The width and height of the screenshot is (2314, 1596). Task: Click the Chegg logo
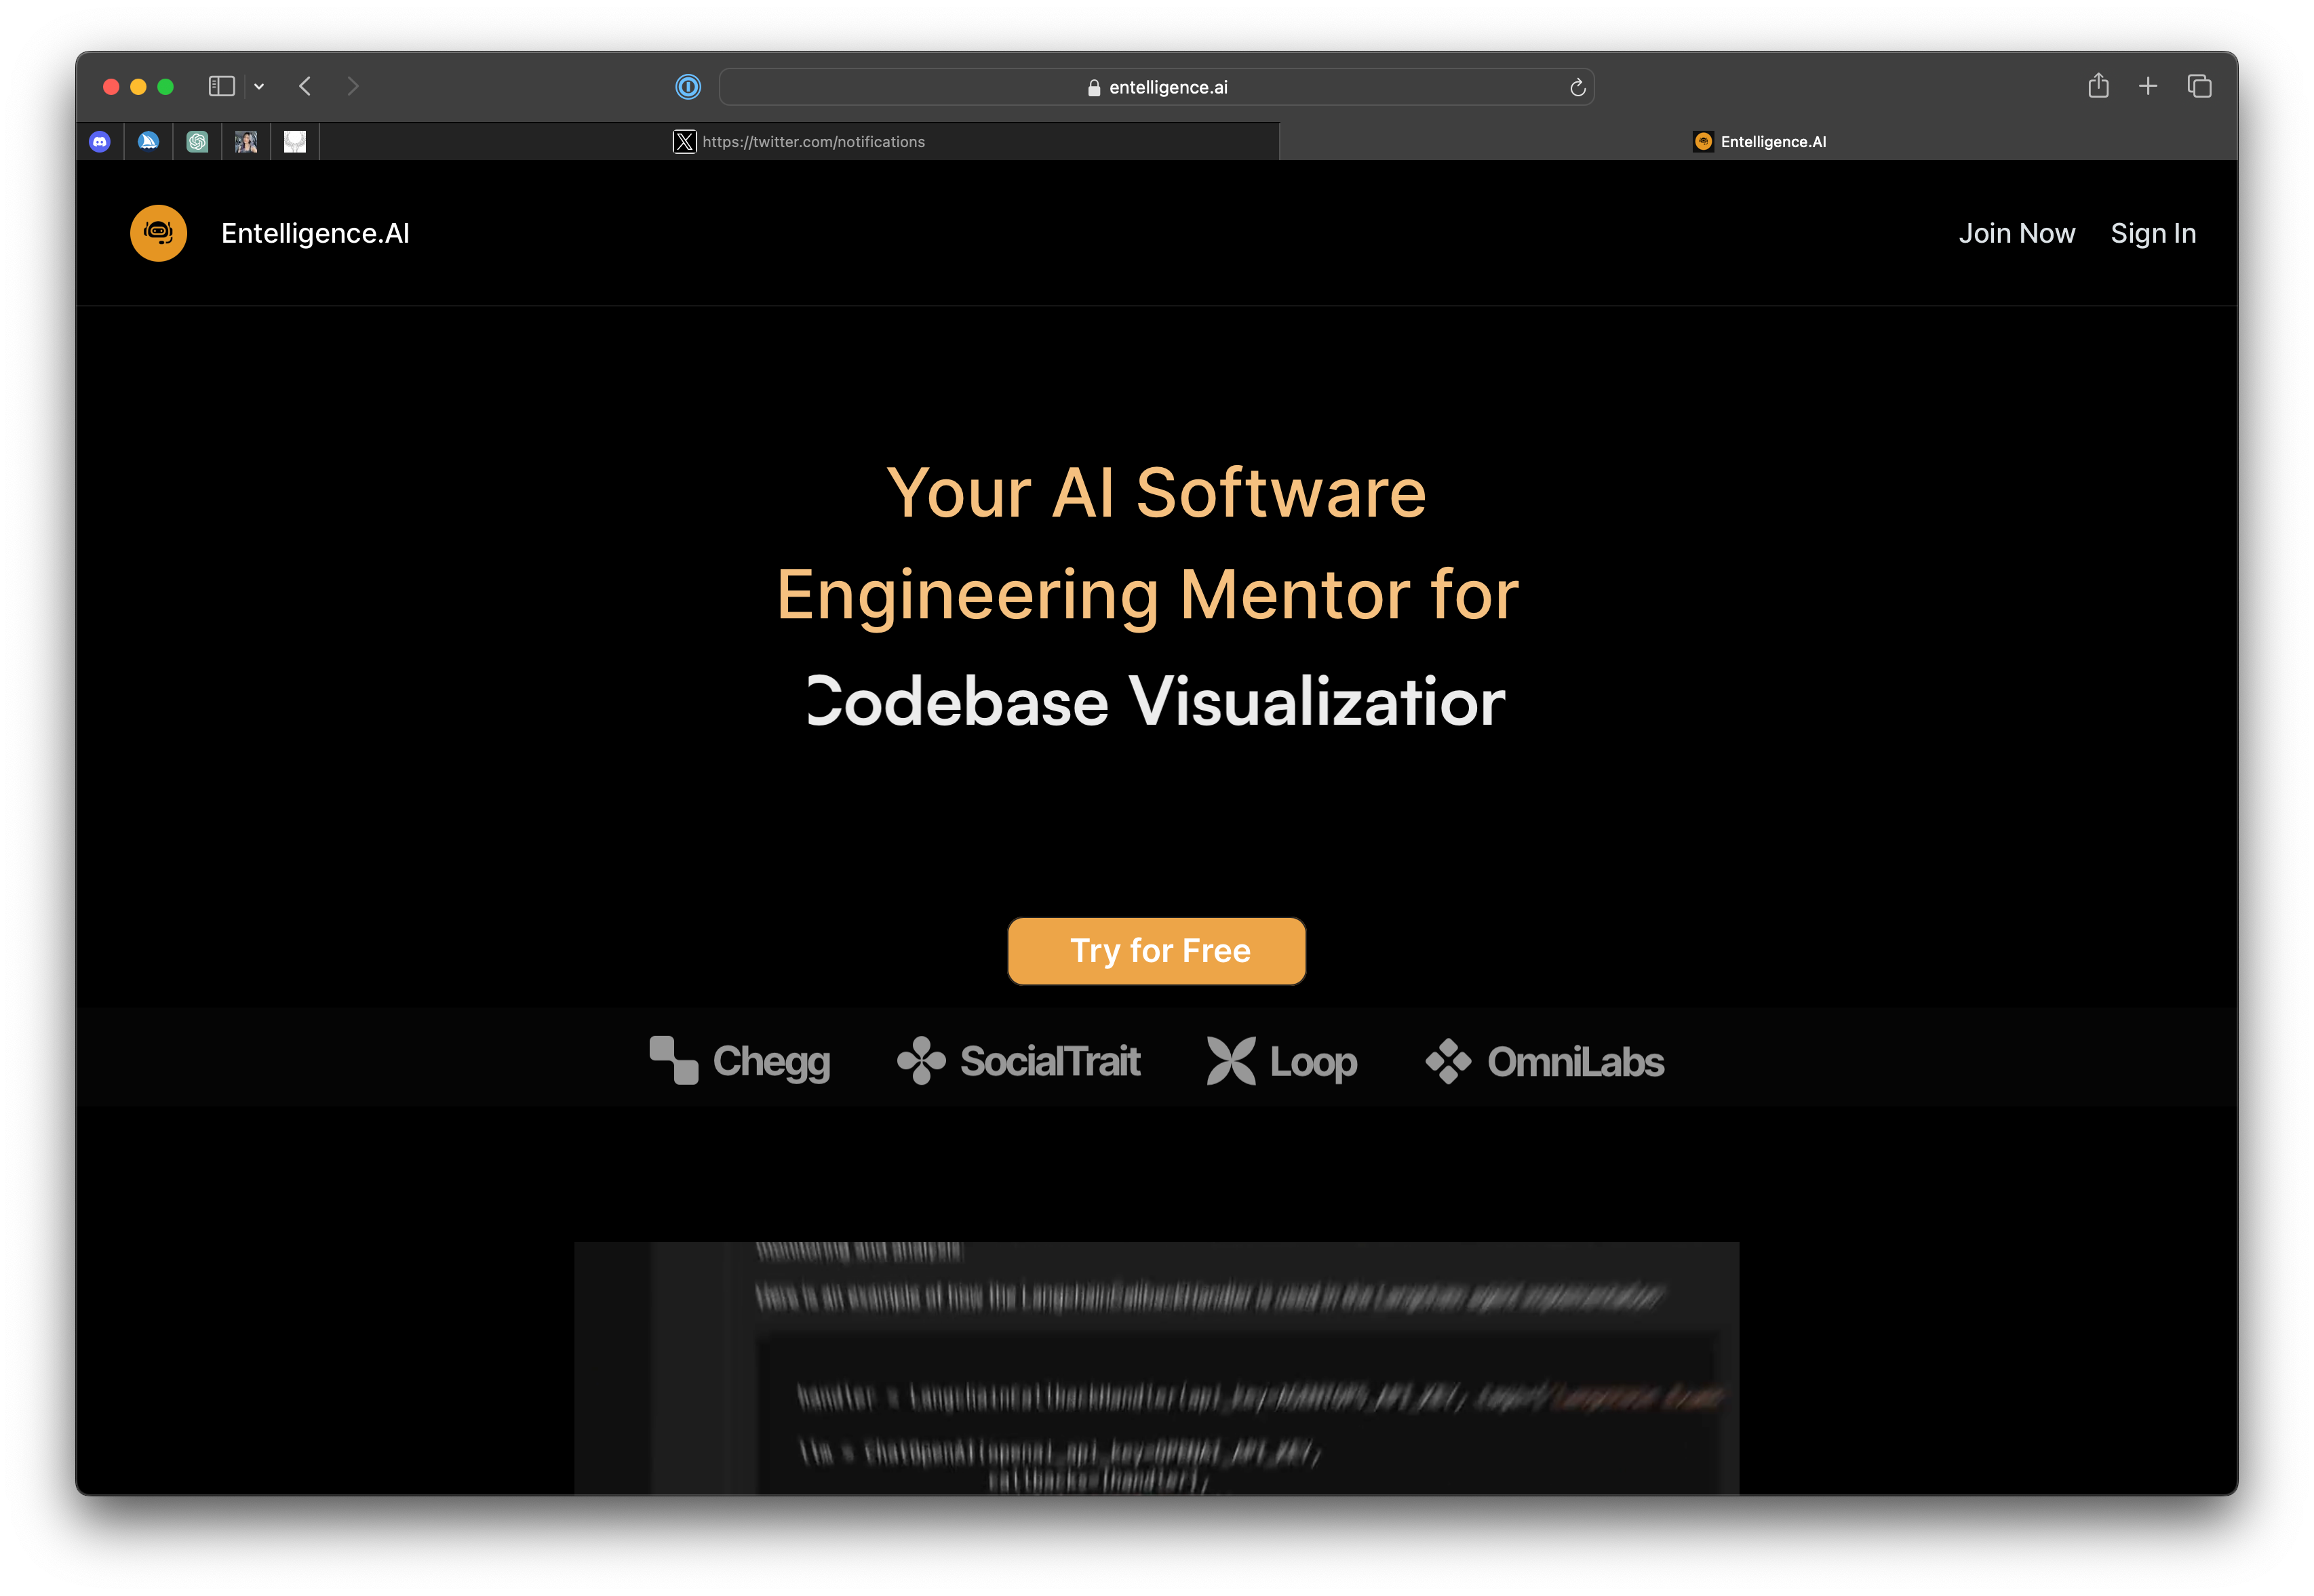740,1061
